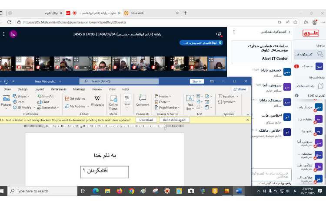Viewport: 326px width, 208px height.
Task: Insert SmartArt graphic in Word
Action: (46, 96)
